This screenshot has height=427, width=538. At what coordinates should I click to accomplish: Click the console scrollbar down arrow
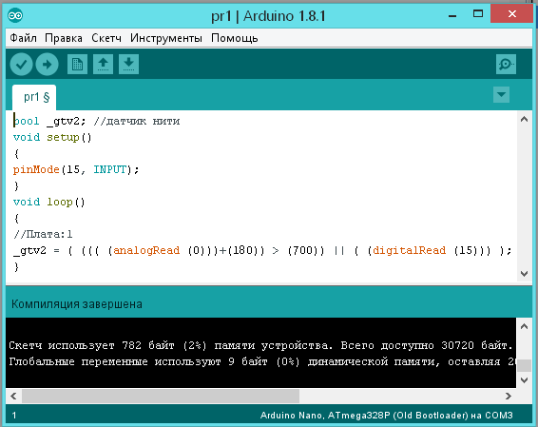click(524, 380)
